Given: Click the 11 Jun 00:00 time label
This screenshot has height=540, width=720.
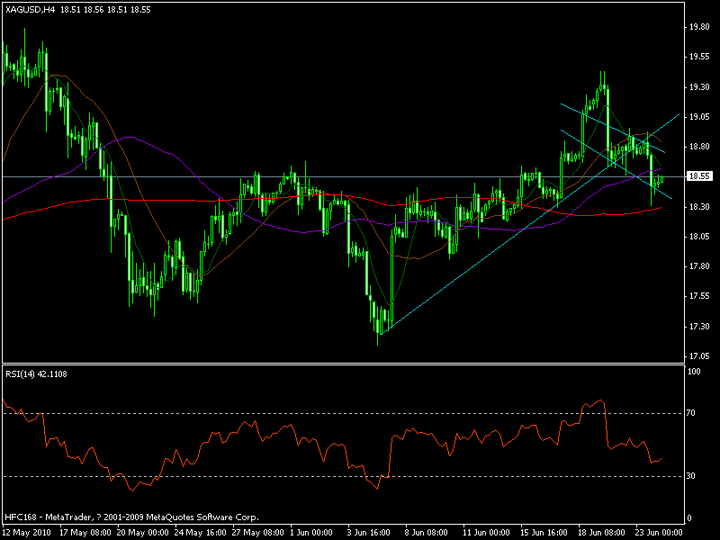Looking at the screenshot, I should [x=486, y=533].
